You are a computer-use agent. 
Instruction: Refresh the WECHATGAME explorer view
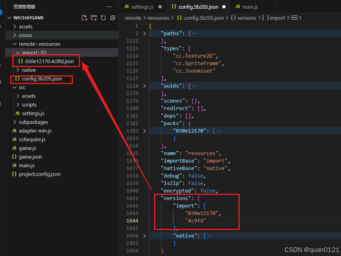click(x=102, y=18)
